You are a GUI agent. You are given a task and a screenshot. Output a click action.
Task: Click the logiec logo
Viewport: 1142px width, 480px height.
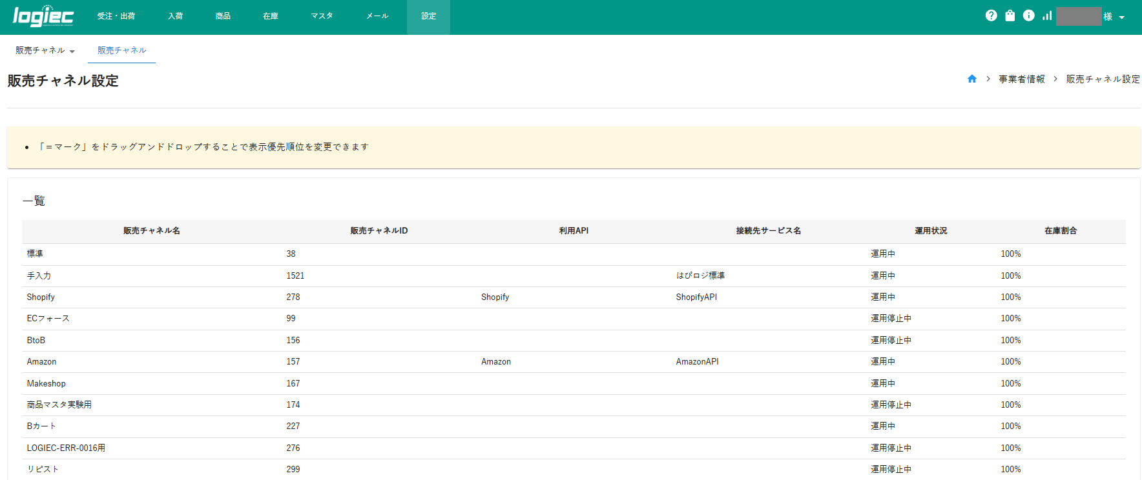click(43, 16)
